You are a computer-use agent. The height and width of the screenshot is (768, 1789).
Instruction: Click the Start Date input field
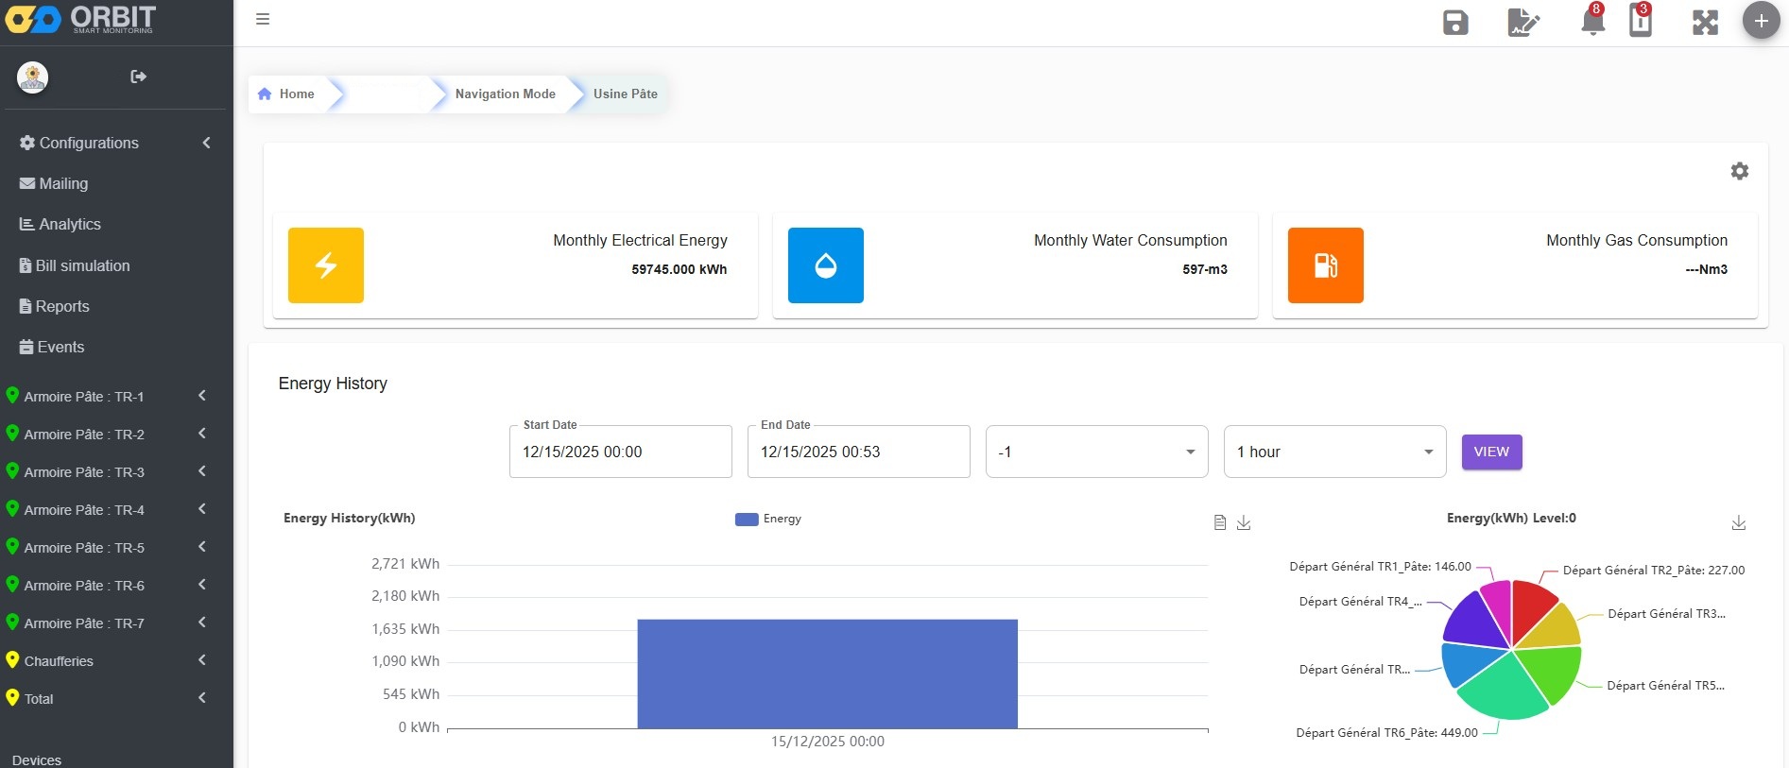[620, 452]
